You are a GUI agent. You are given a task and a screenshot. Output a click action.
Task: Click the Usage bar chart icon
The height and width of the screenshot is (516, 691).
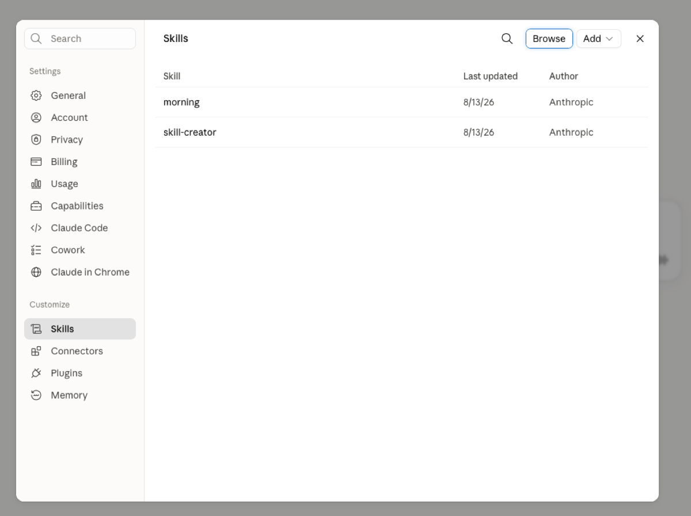coord(36,184)
